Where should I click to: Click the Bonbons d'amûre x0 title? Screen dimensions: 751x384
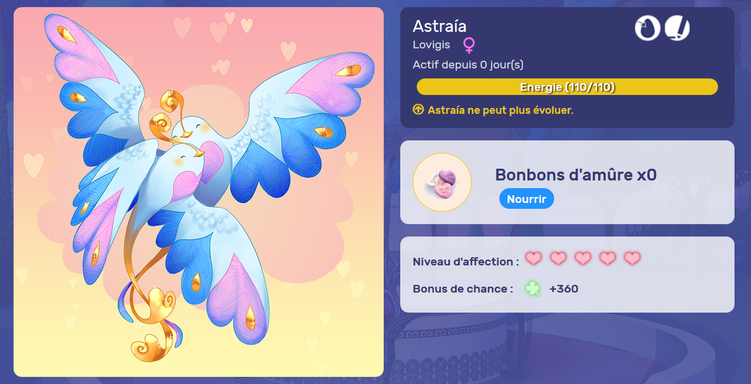[x=576, y=175]
